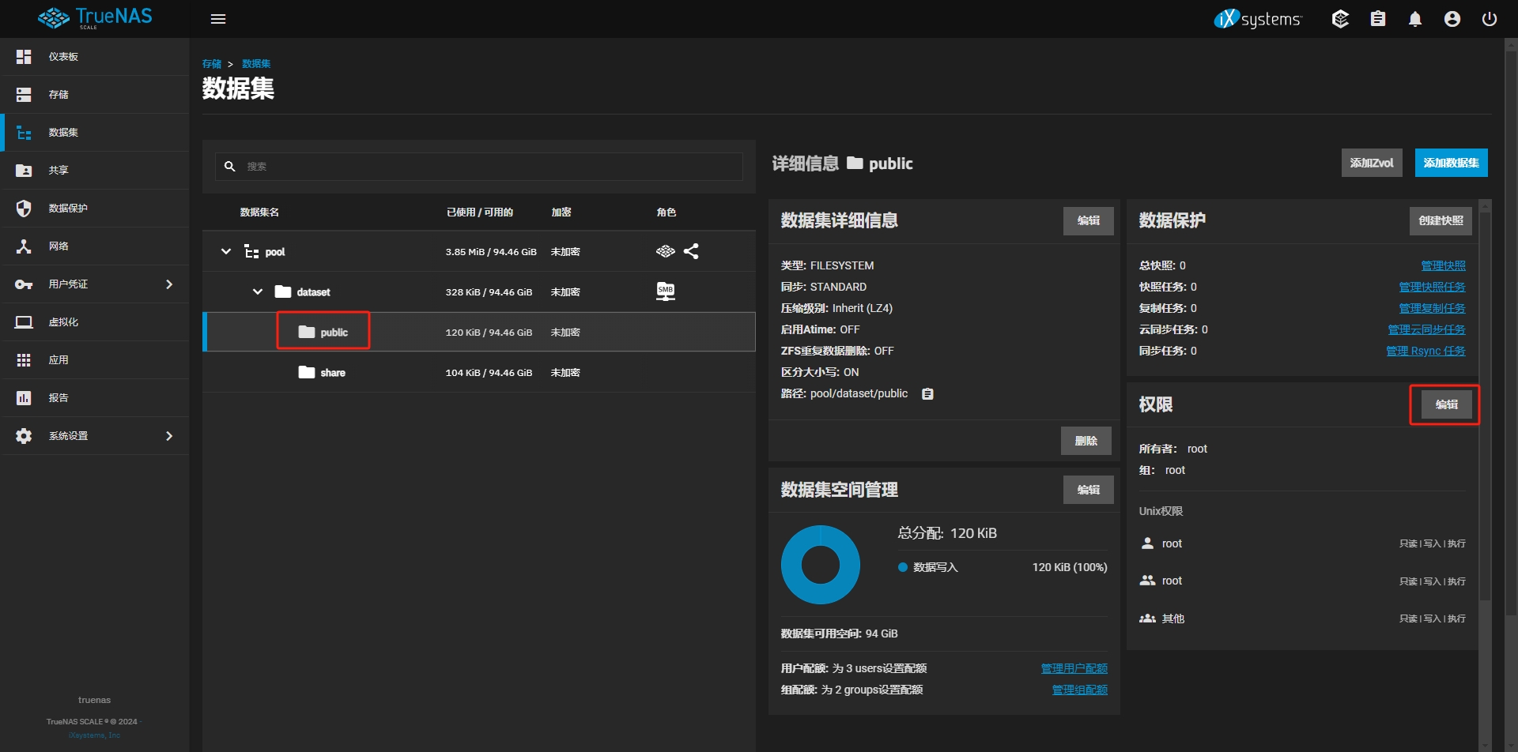The height and width of the screenshot is (752, 1518).
Task: Open 存储 in the sidebar
Action: (59, 95)
